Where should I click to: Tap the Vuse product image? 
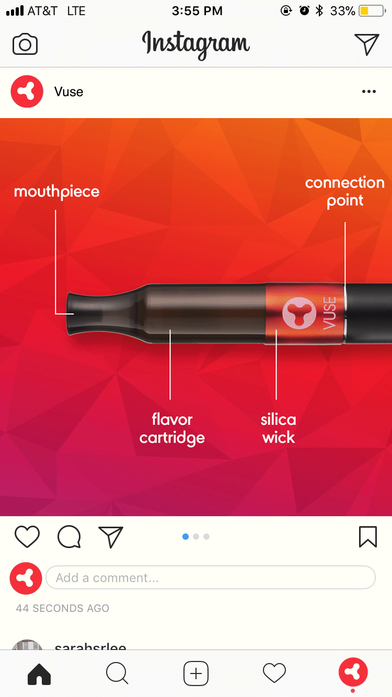(196, 317)
